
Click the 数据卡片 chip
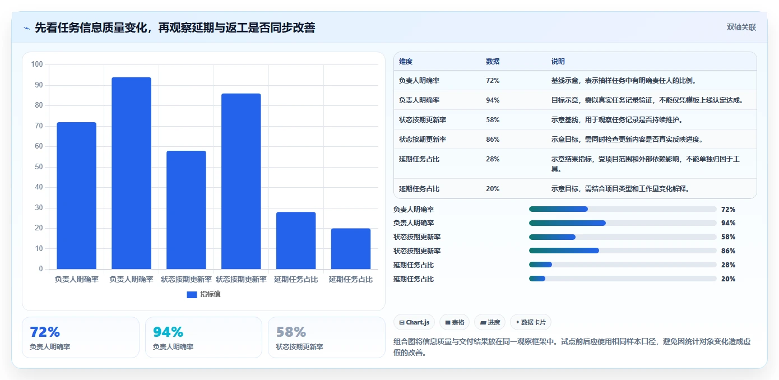click(x=531, y=322)
